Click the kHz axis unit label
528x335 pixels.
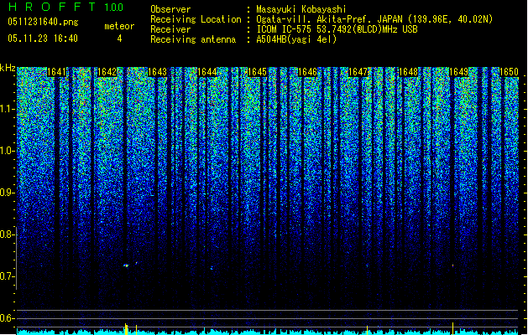click(x=8, y=68)
